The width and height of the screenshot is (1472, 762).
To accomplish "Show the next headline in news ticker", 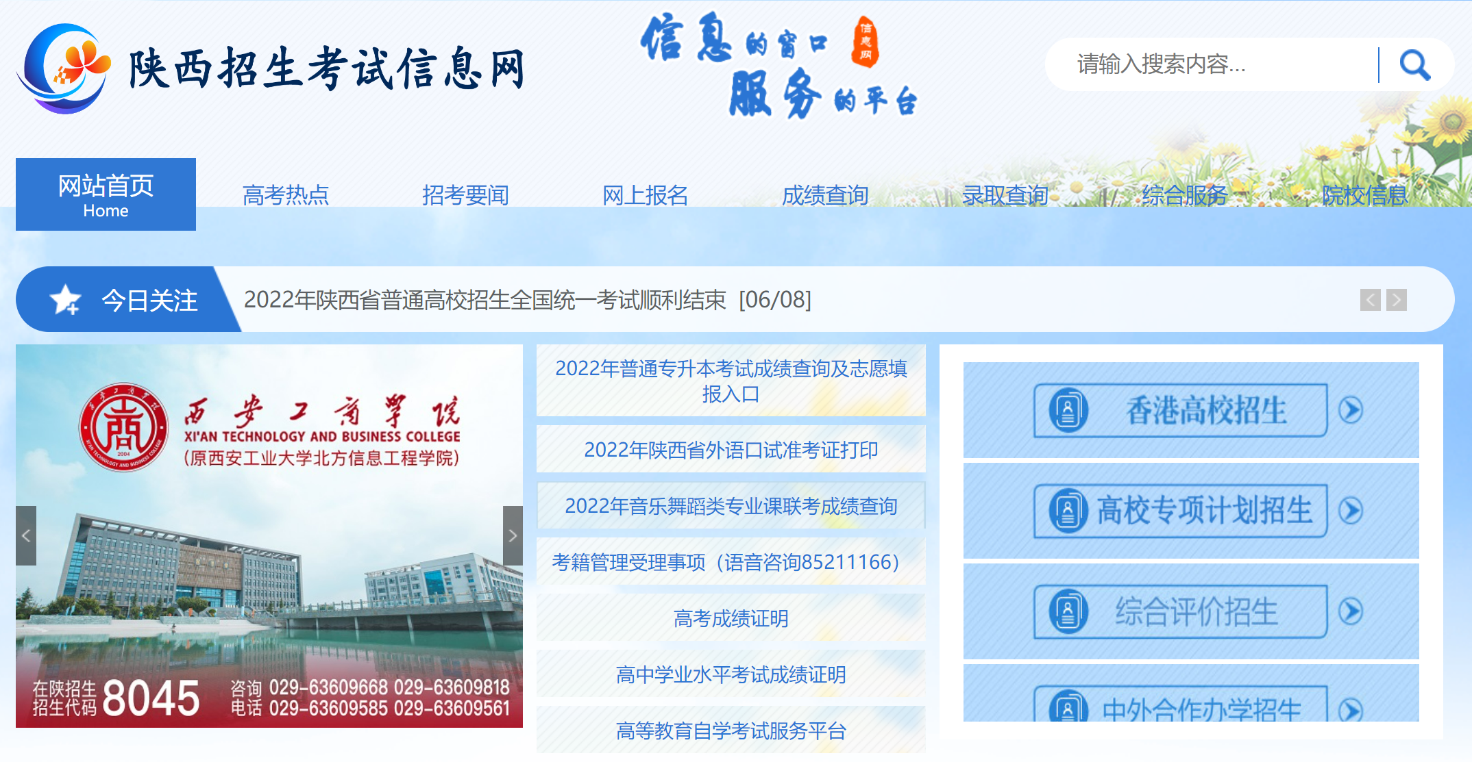I will coord(1396,300).
